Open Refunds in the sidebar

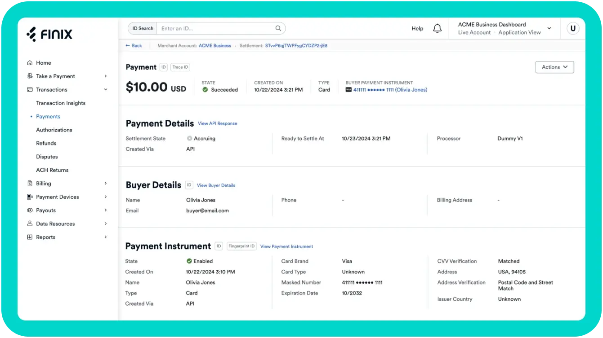click(x=46, y=143)
